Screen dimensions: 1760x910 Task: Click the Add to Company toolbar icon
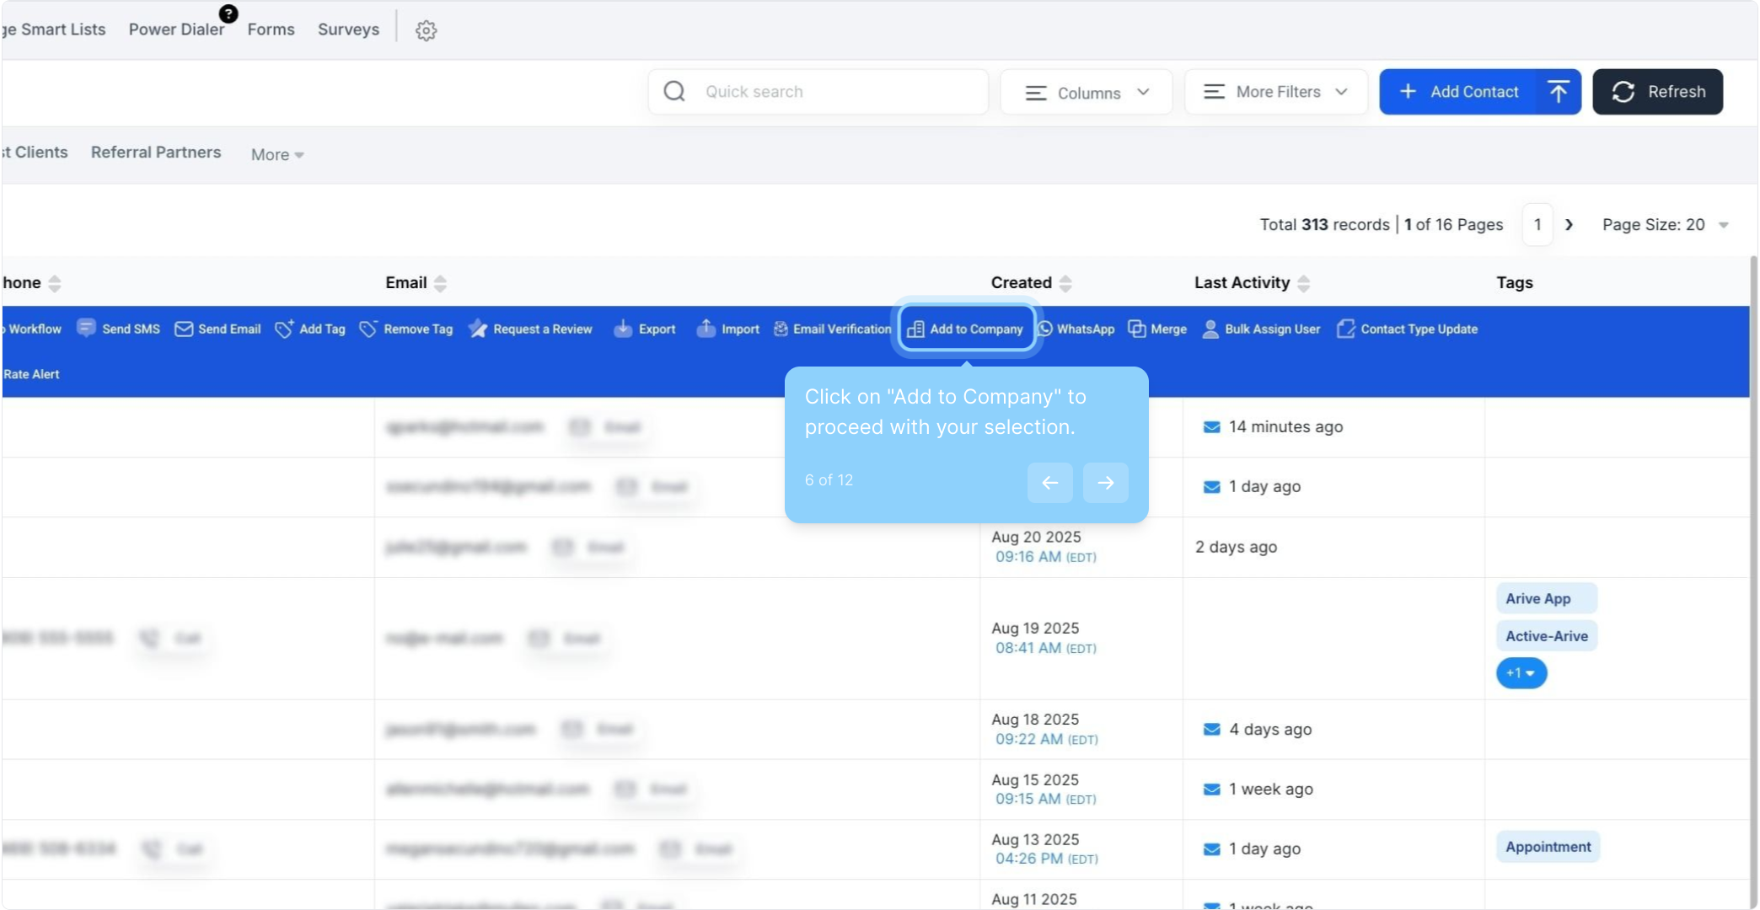(x=915, y=329)
